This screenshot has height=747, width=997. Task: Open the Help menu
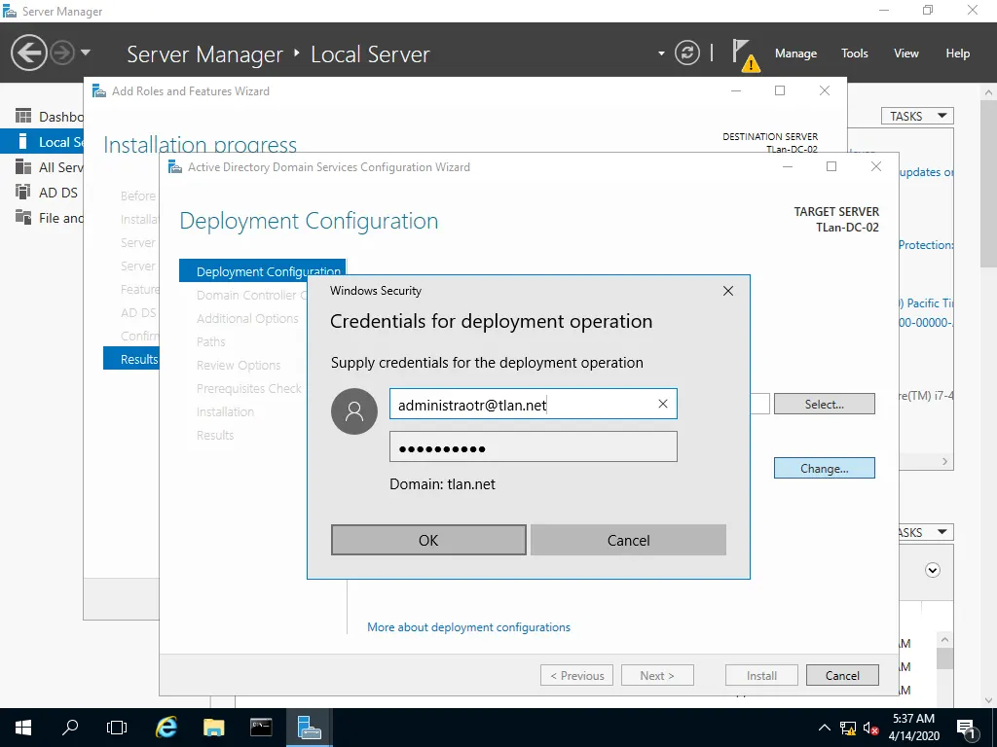click(958, 53)
